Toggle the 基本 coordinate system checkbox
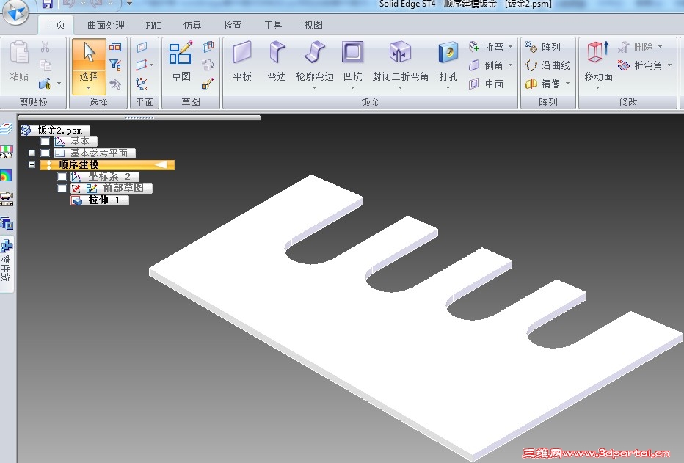This screenshot has width=684, height=463. [x=46, y=142]
